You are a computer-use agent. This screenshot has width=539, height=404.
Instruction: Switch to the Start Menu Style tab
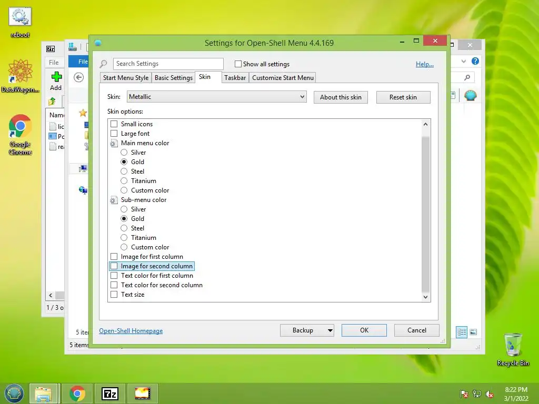click(126, 78)
